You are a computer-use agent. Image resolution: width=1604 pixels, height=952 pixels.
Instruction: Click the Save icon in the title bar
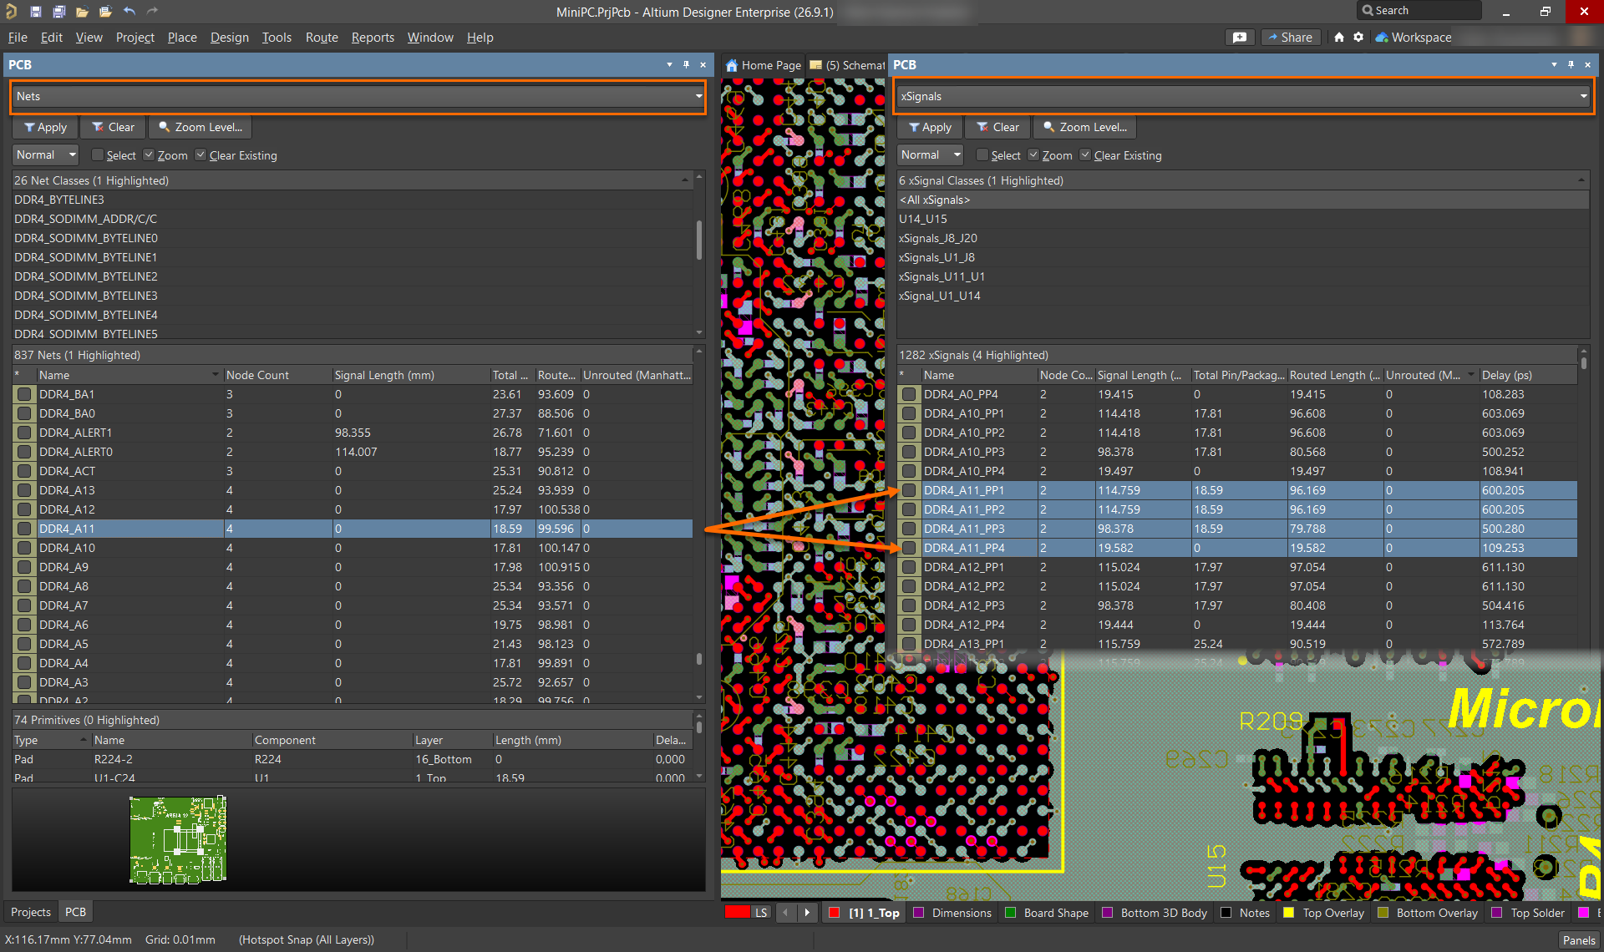pyautogui.click(x=36, y=12)
